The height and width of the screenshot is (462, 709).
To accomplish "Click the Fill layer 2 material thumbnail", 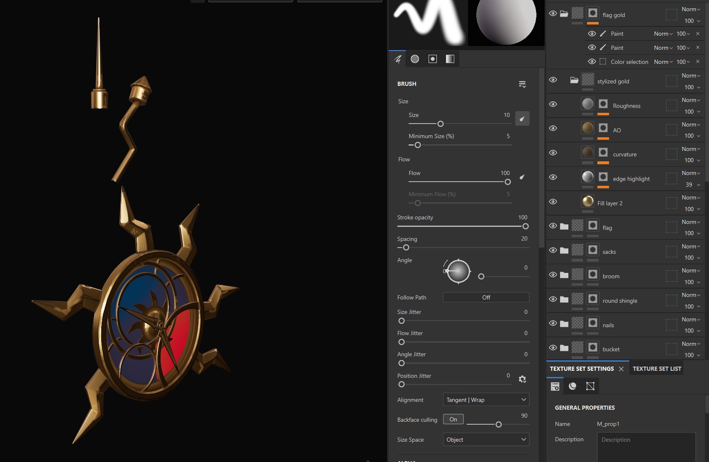I will tap(587, 201).
